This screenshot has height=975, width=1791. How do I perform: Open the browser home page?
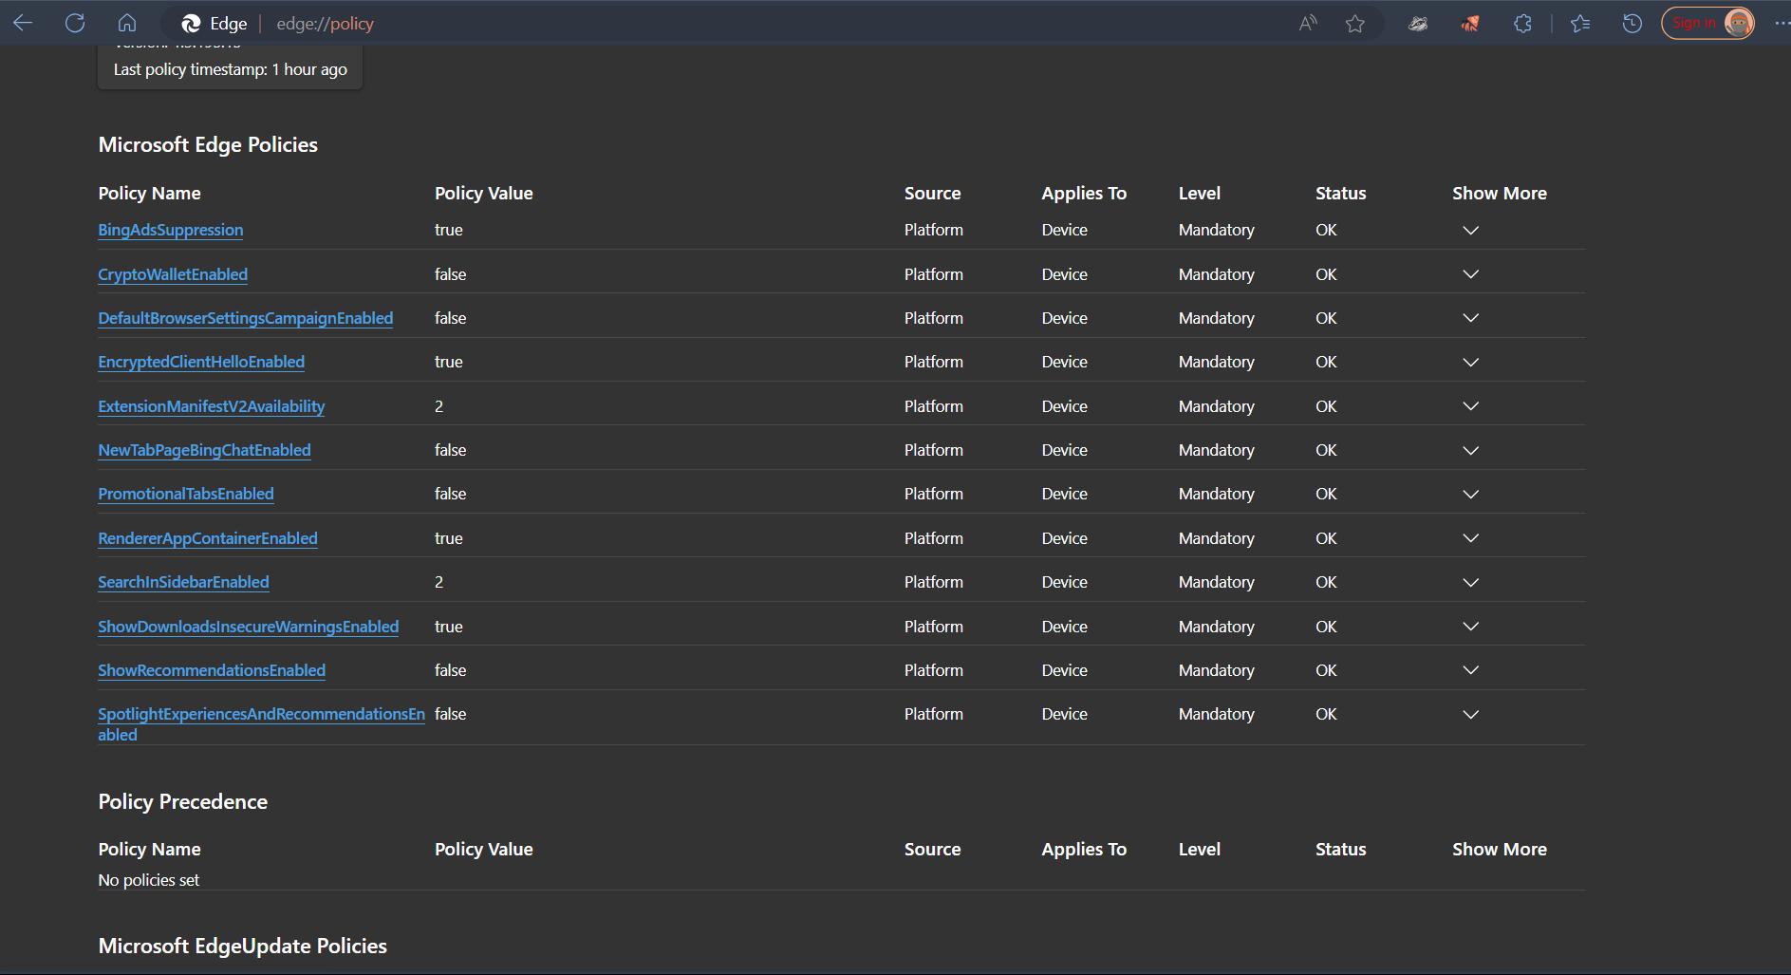click(127, 23)
